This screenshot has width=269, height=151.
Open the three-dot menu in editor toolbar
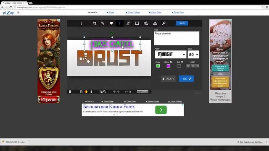coord(81,23)
